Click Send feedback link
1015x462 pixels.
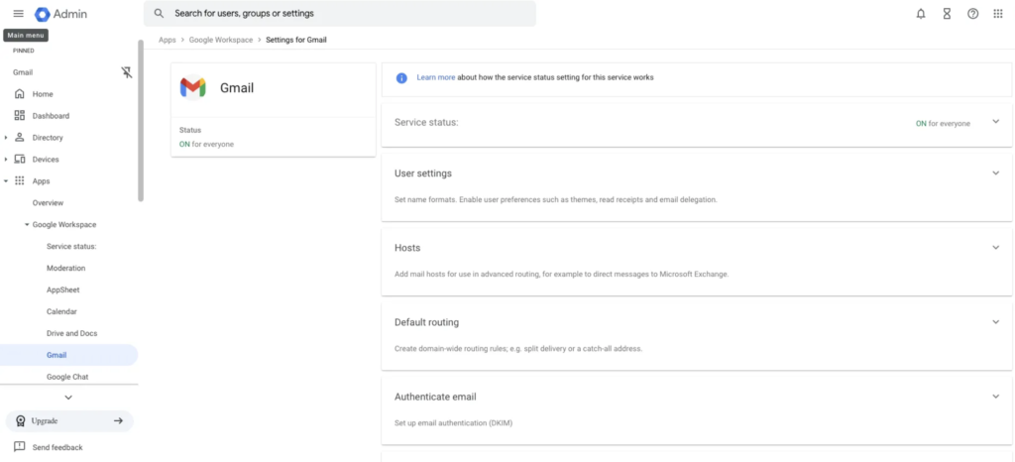coord(57,447)
